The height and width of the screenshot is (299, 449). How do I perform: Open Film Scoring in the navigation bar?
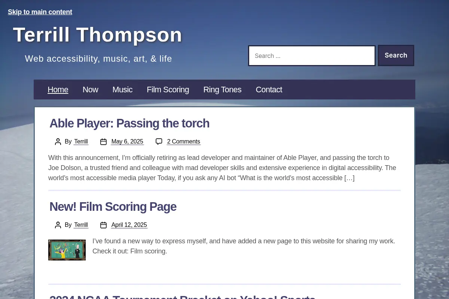click(x=168, y=90)
